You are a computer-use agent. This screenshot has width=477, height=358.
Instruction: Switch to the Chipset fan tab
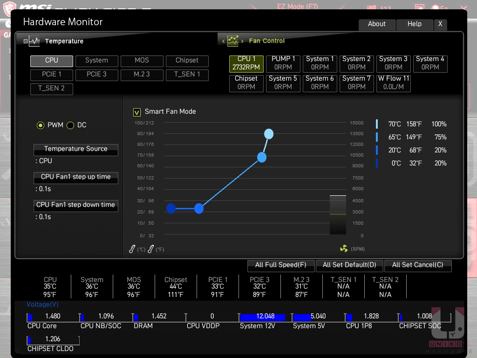point(246,83)
